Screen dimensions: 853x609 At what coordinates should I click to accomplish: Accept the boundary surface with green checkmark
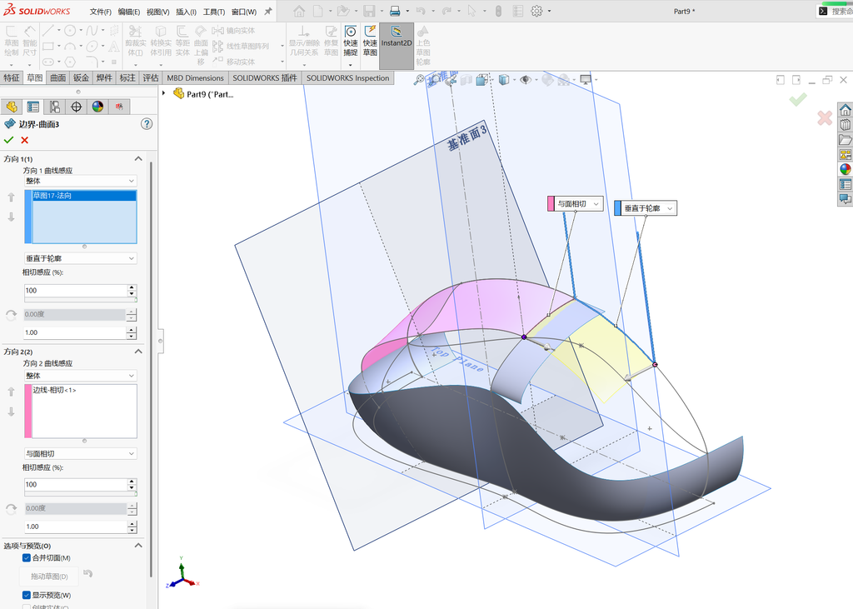coord(8,141)
